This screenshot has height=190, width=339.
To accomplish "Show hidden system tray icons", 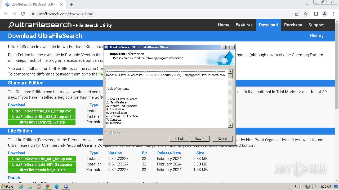I will click(x=295, y=187).
